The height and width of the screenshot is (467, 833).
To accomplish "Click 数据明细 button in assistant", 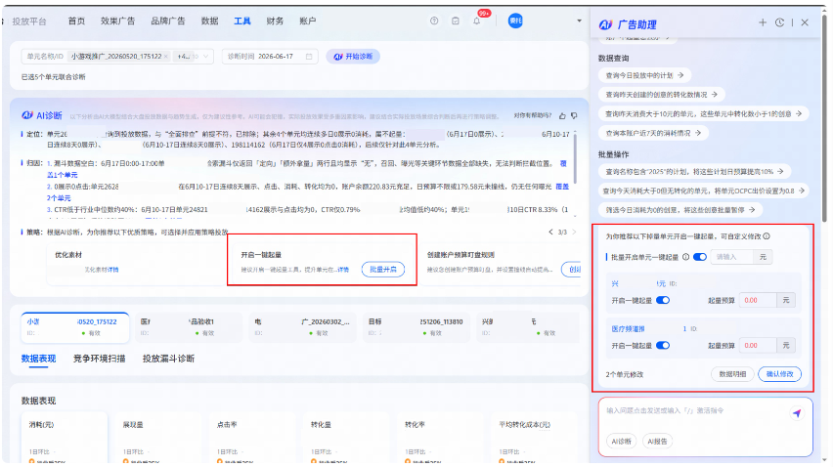I will [732, 374].
